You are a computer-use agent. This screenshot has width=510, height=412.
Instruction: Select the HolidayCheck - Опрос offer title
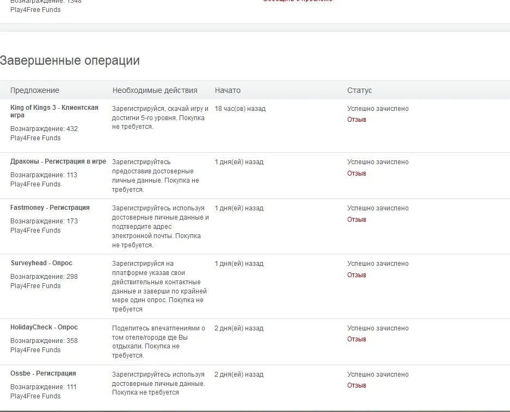pyautogui.click(x=44, y=327)
